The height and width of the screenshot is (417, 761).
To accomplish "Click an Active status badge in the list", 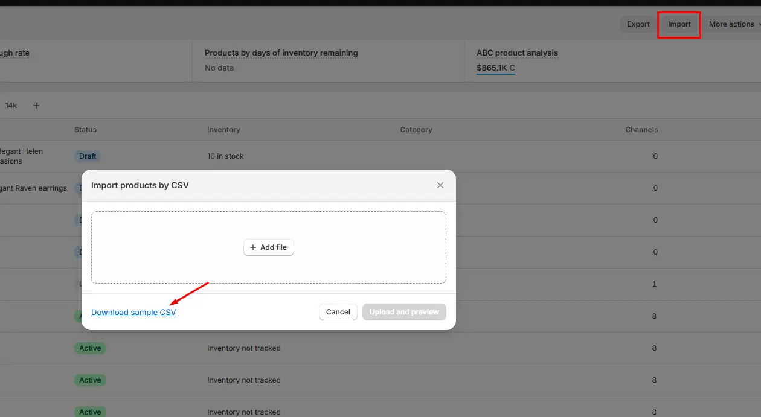I will pyautogui.click(x=89, y=348).
